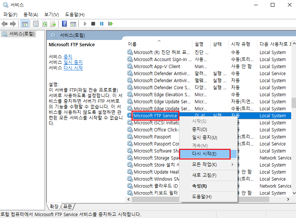
Task: Open the 도움말(H) menu in menu bar
Action: point(75,14)
